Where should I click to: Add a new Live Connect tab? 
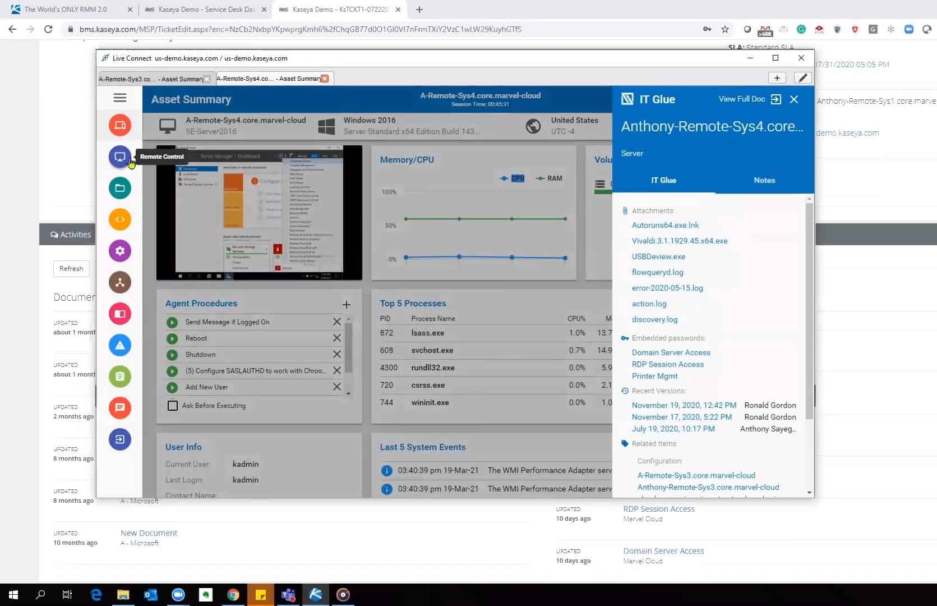[777, 78]
